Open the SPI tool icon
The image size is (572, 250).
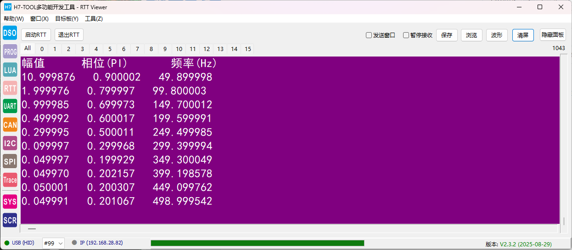pyautogui.click(x=10, y=161)
